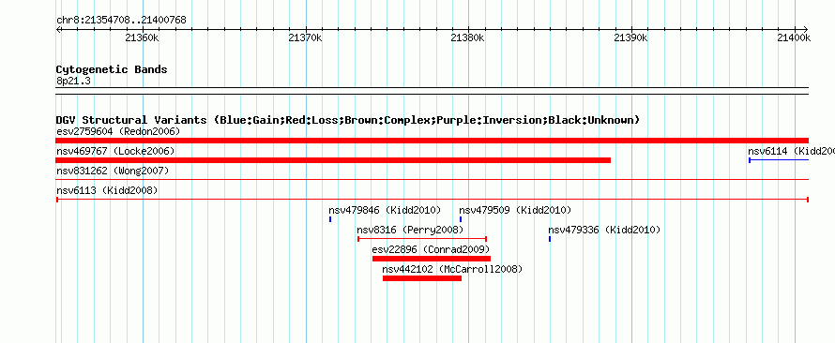The width and height of the screenshot is (835, 343).
Task: Click the nsv6114 blue gain variant line
Action: [x=779, y=159]
